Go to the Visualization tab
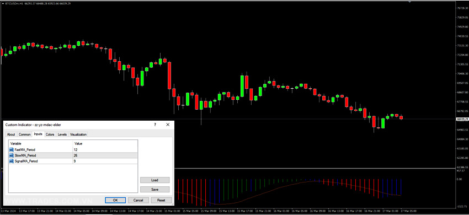 78,135
